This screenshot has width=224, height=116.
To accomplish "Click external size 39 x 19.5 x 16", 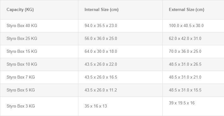I will coord(182,103).
